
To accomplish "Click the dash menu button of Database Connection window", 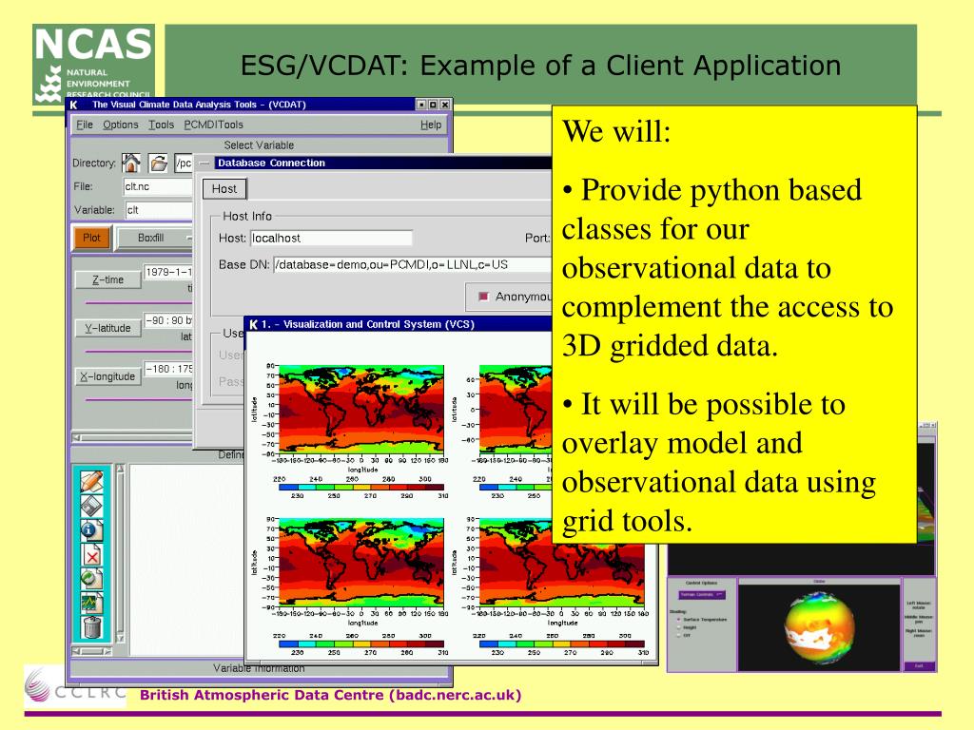I will 204,163.
